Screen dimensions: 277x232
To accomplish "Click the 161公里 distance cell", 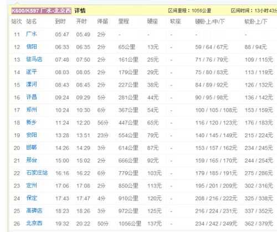I will [128, 60].
